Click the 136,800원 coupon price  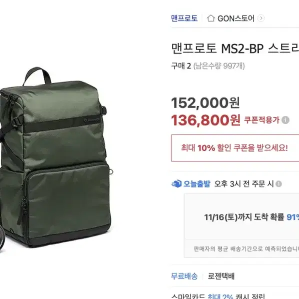point(206,120)
